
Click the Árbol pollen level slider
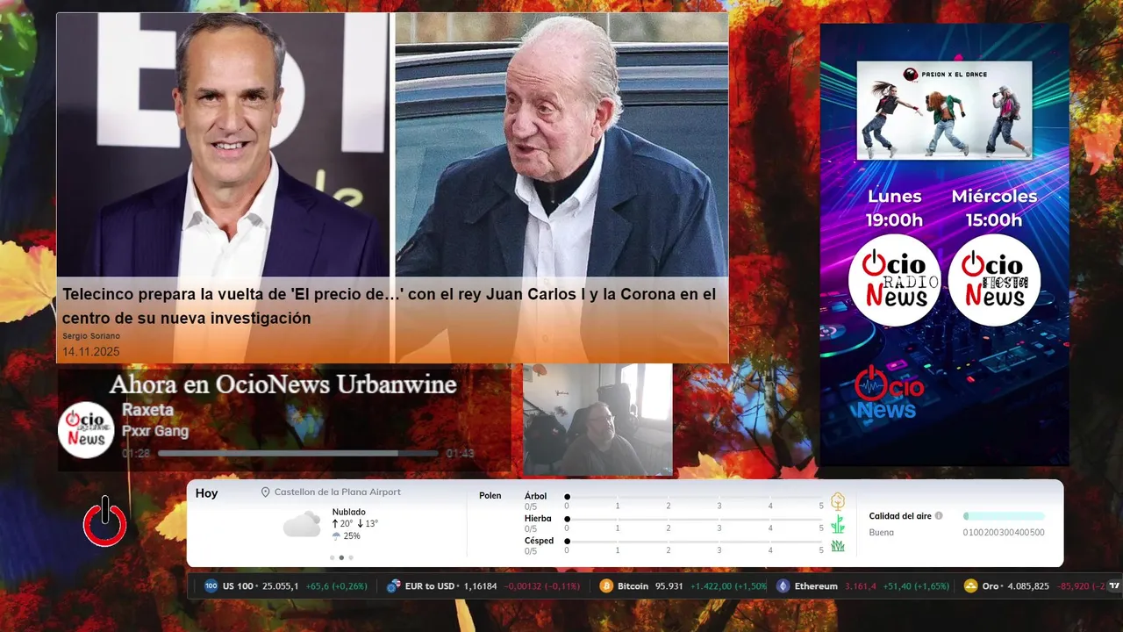(x=695, y=497)
